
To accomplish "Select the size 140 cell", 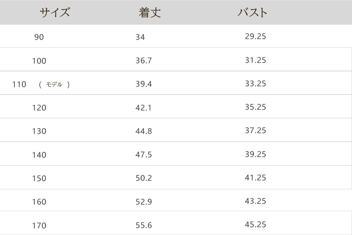I will point(39,155).
